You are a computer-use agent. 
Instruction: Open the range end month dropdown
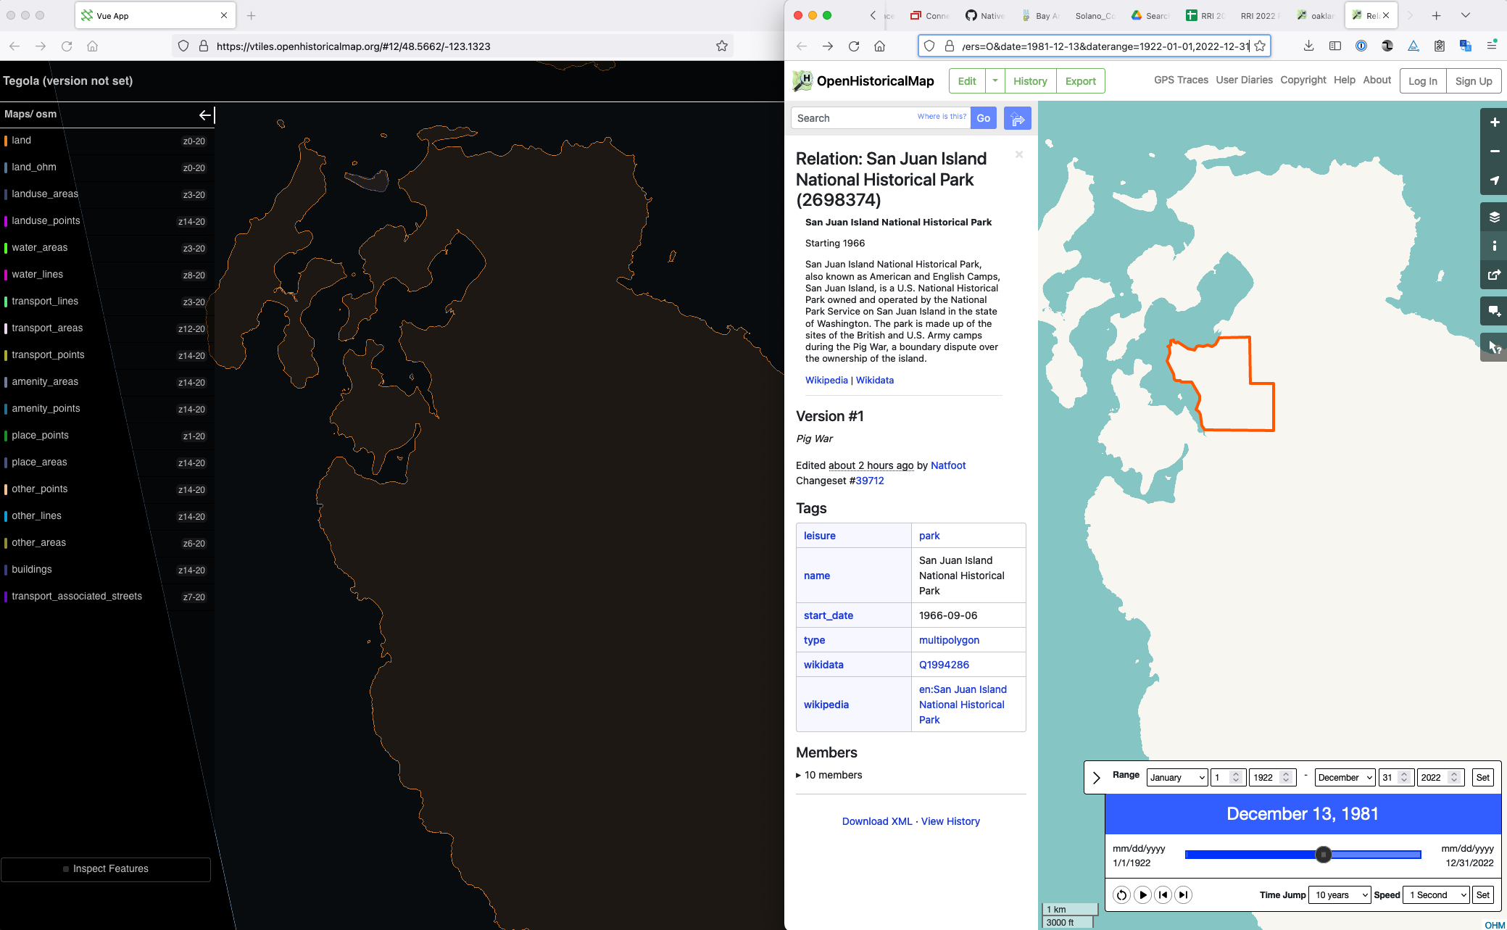[x=1345, y=777]
